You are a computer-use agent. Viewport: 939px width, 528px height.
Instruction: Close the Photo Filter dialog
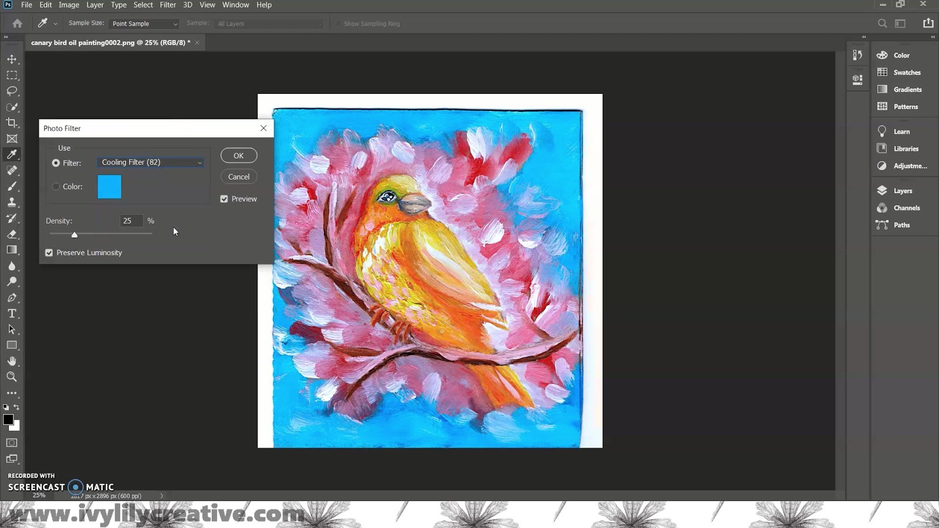tap(264, 128)
